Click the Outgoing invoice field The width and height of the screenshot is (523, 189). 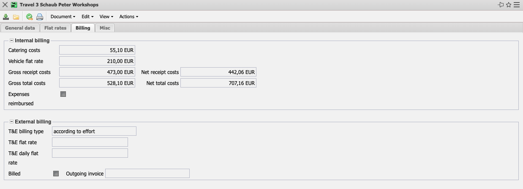(147, 173)
